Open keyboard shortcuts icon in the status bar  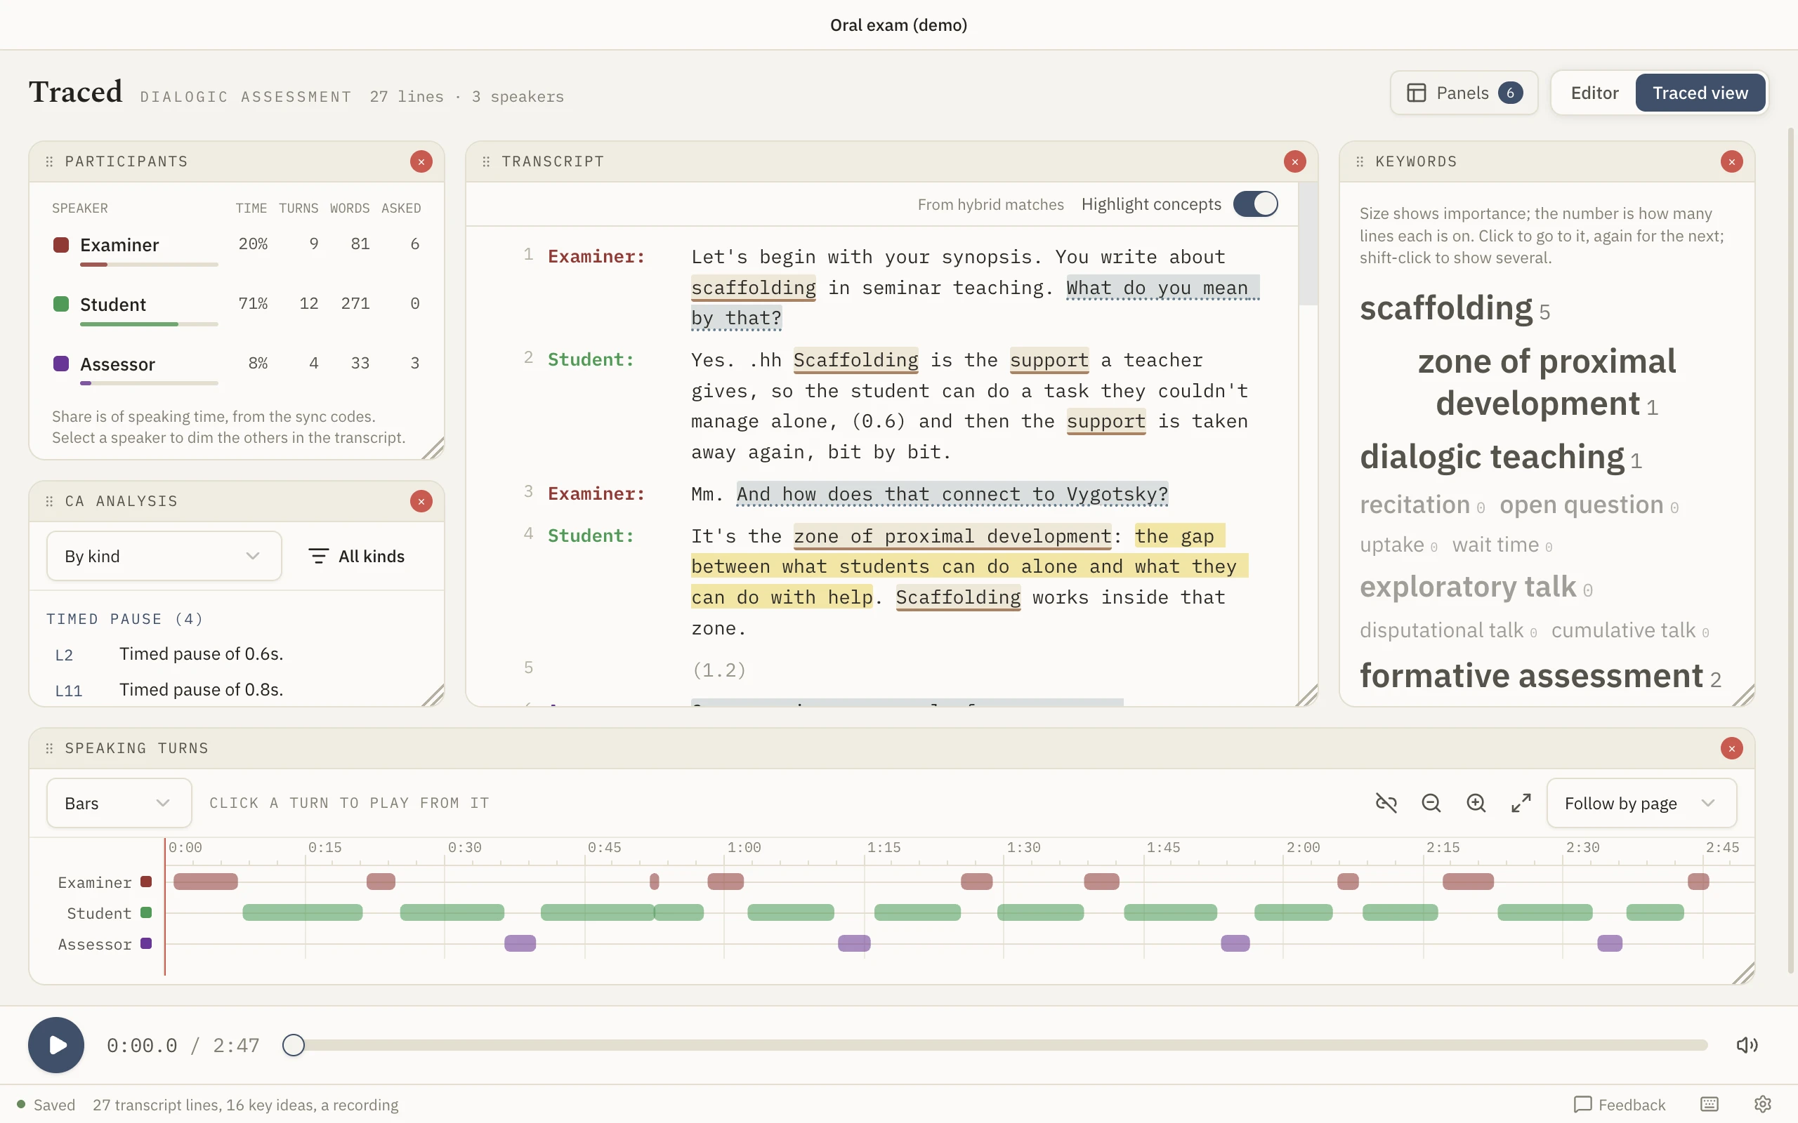click(x=1710, y=1105)
